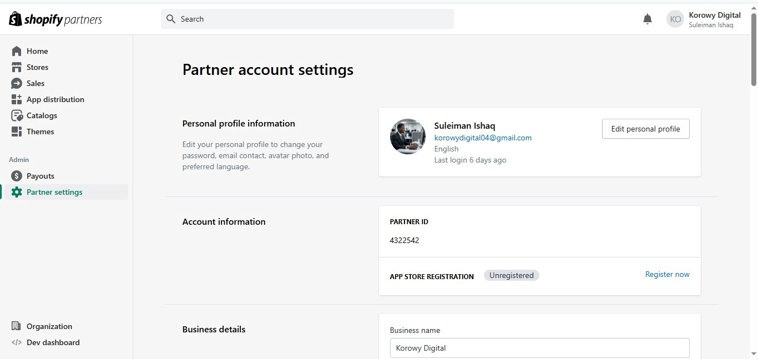Click the Unregistered status badge
Image resolution: width=758 pixels, height=359 pixels.
(512, 275)
